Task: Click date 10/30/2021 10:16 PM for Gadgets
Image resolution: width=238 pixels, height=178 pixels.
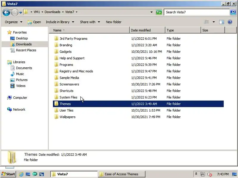Action: (x=146, y=52)
